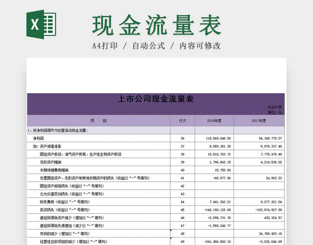Click the green Excel logo icon
The height and width of the screenshot is (245, 313).
click(x=41, y=24)
